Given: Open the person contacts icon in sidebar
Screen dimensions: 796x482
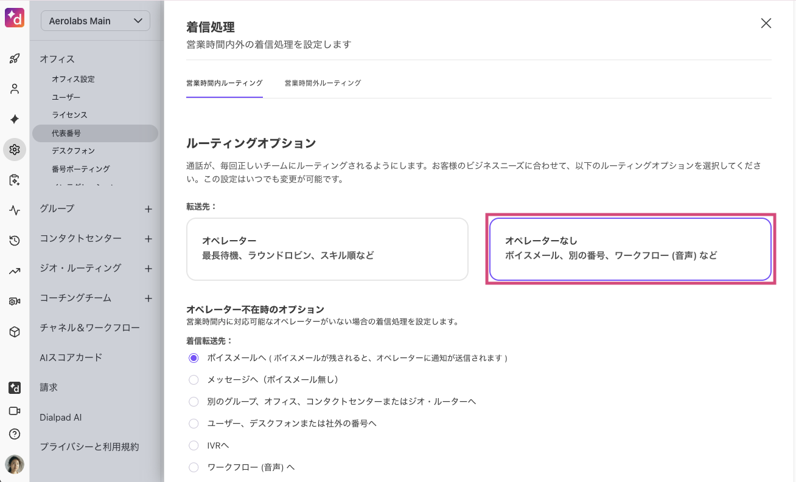Looking at the screenshot, I should coord(15,89).
